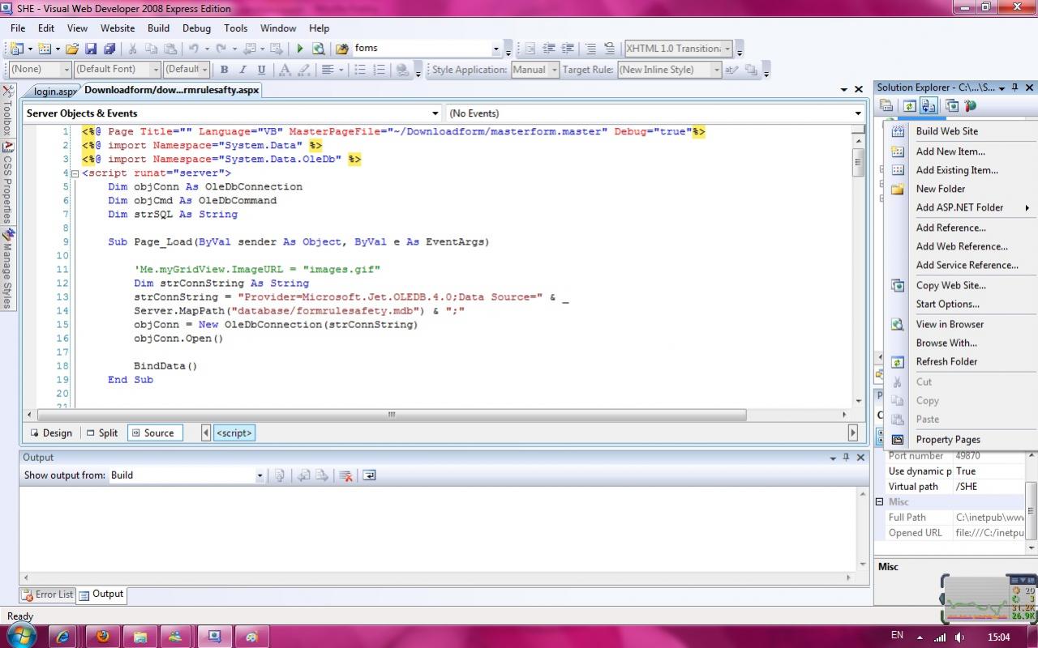This screenshot has height=648, width=1038.
Task: Open XHTML 1.0 Transitional schema dropdown
Action: pos(727,49)
